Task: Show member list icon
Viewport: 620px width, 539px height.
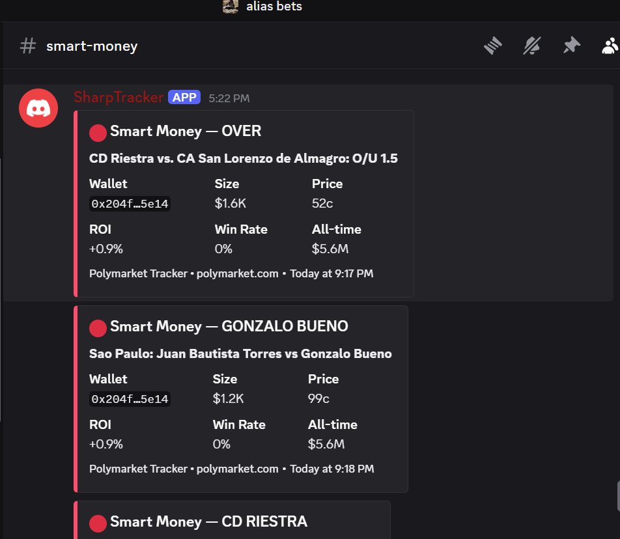Action: click(610, 46)
